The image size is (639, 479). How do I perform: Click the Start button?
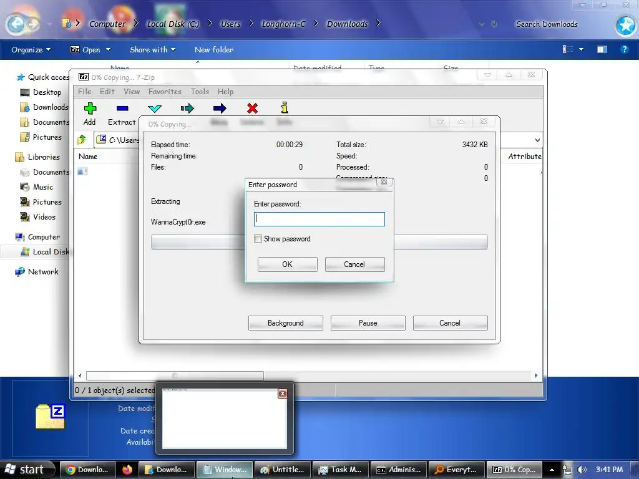coord(27,470)
